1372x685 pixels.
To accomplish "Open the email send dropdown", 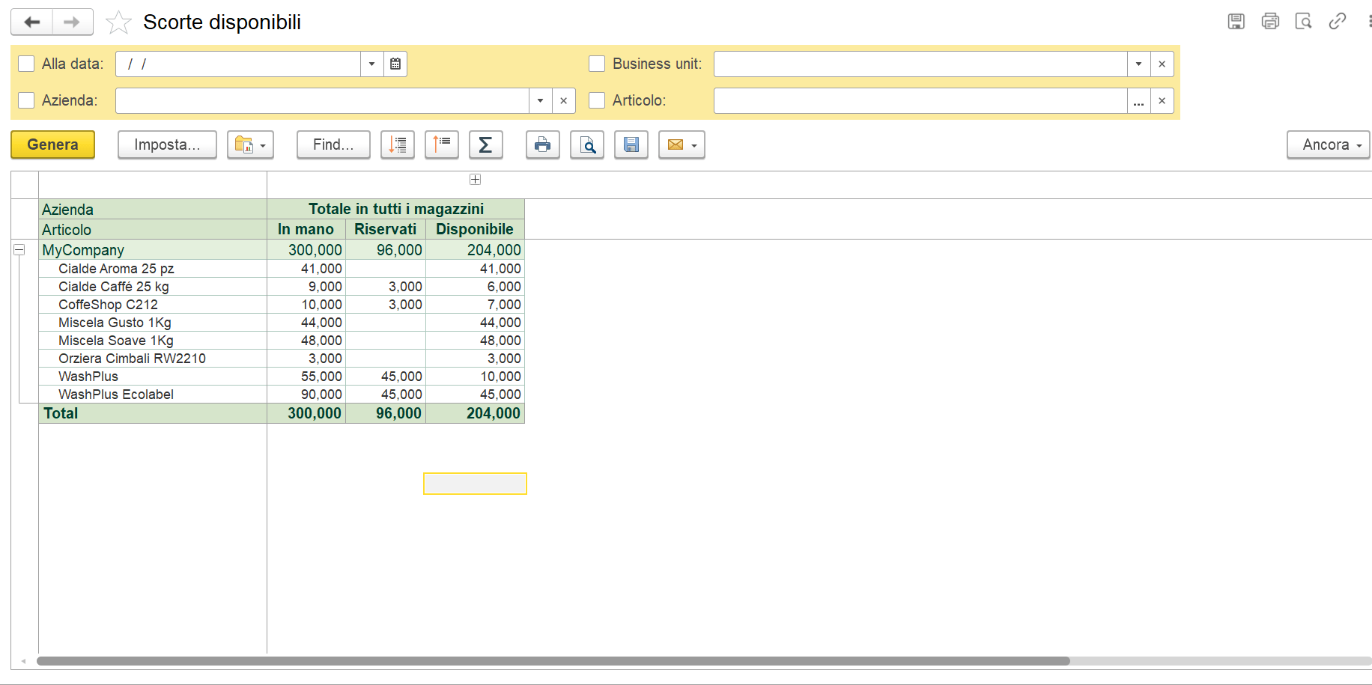I will tap(682, 144).
